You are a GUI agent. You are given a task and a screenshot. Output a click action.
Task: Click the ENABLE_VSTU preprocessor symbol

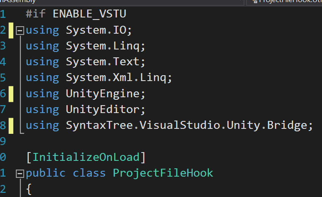[89, 14]
